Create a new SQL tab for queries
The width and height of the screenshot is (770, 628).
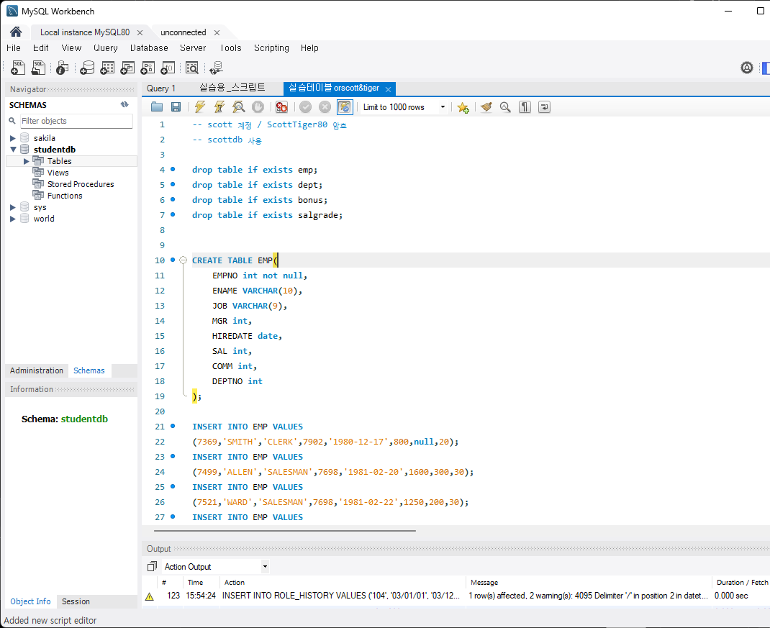pyautogui.click(x=18, y=68)
